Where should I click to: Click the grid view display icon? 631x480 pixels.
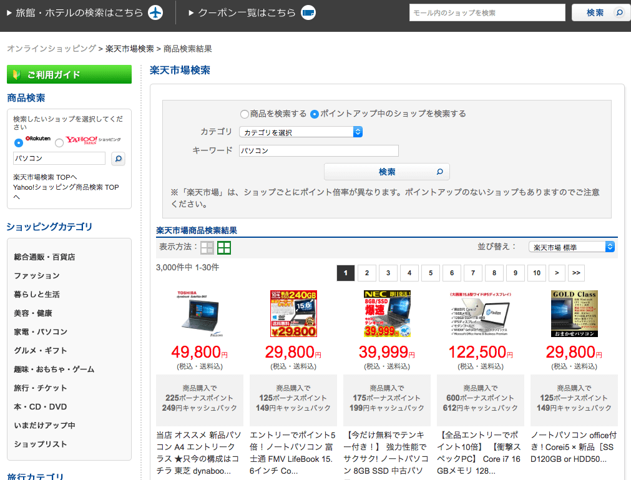click(224, 248)
